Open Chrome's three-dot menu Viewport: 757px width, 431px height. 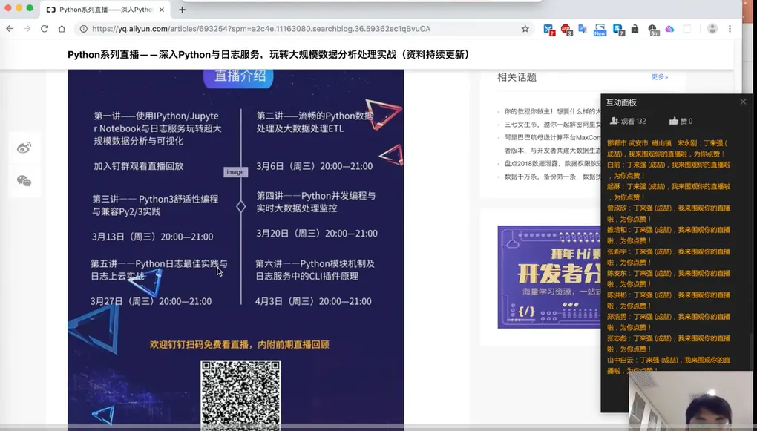pos(730,29)
